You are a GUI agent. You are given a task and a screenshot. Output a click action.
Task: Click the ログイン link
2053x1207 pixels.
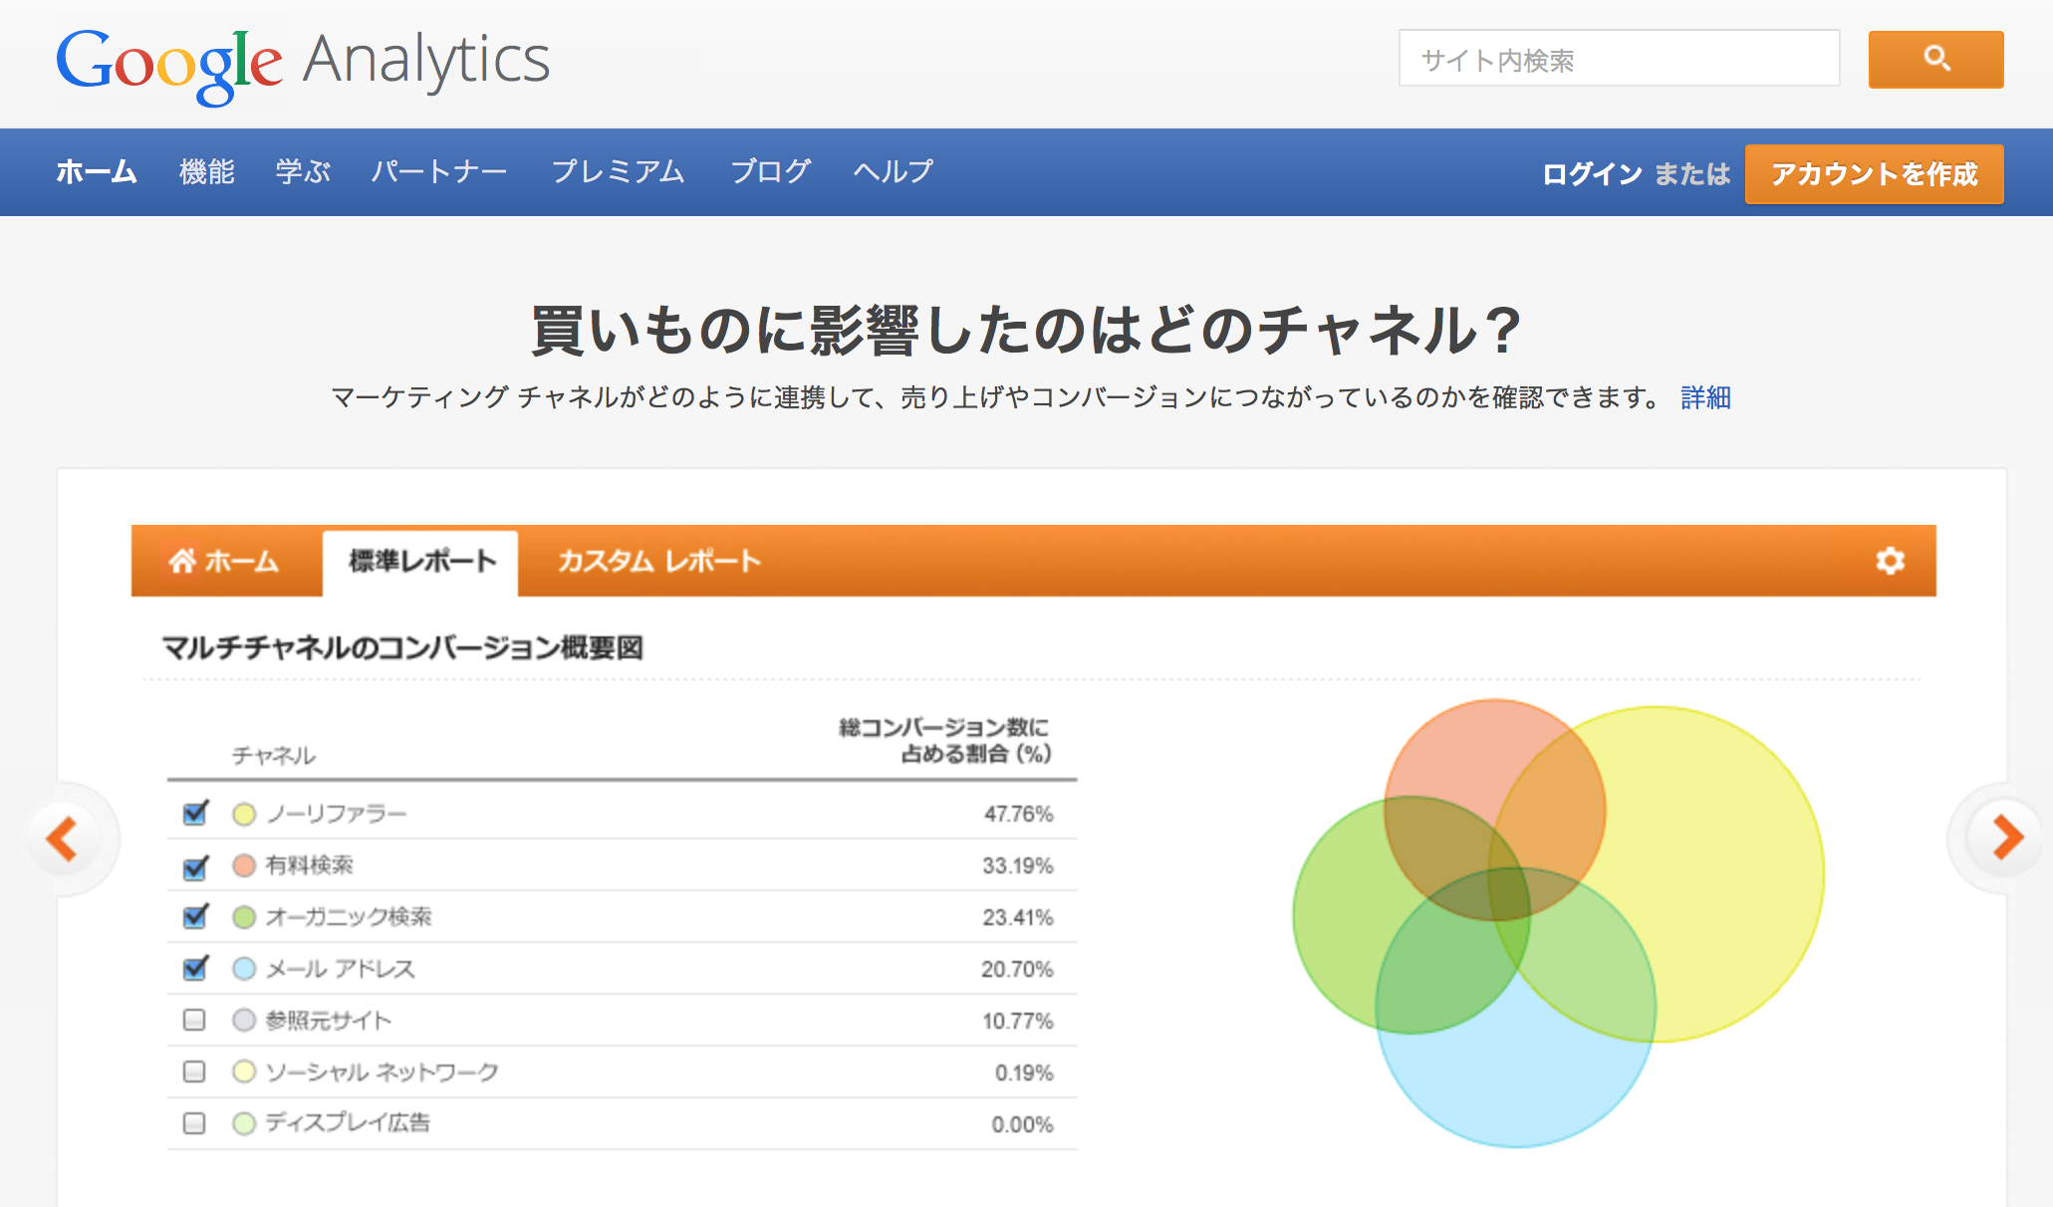(x=1592, y=174)
